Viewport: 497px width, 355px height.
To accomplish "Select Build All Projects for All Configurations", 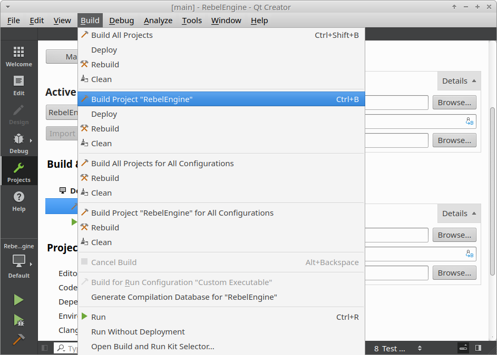I will [221, 164].
